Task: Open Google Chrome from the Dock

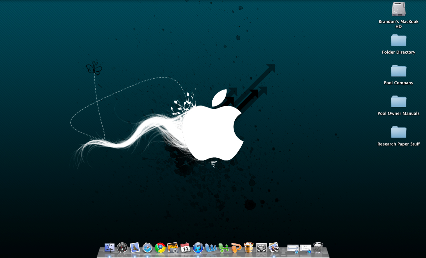Action: click(160, 248)
